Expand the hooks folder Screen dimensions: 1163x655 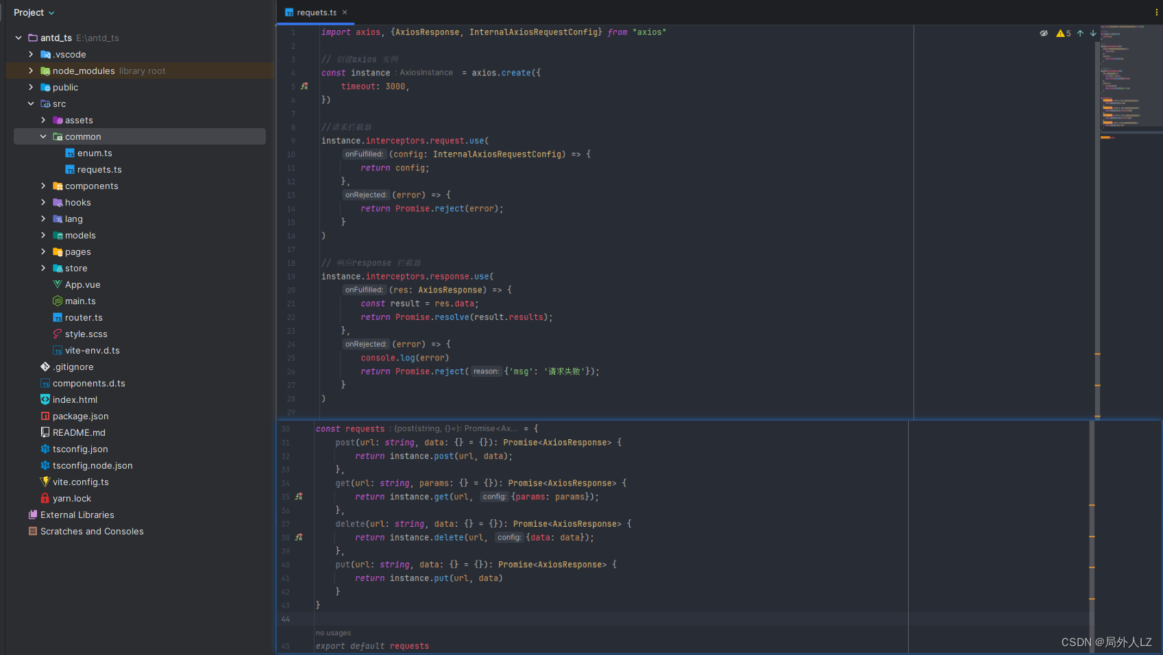click(43, 202)
